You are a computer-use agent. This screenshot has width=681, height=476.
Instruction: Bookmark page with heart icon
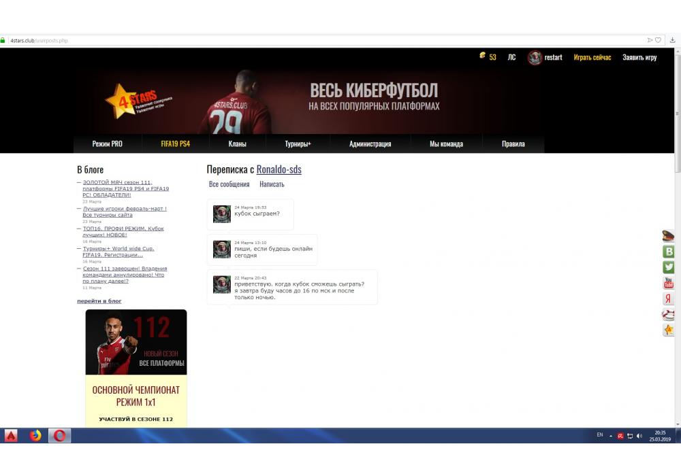(658, 40)
